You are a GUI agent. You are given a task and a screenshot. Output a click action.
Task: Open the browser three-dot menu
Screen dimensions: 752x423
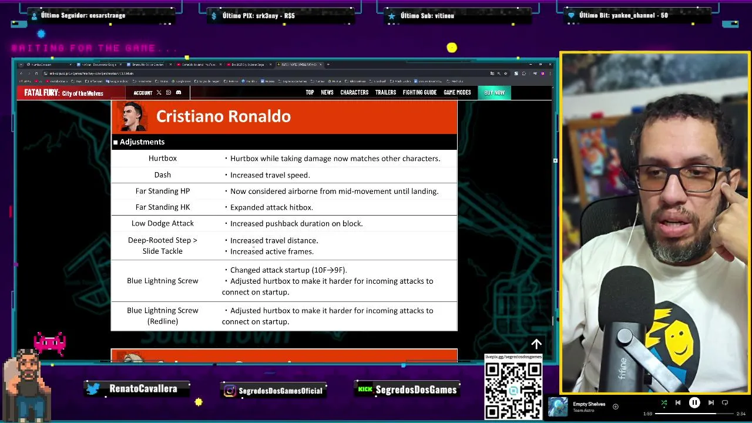coord(551,73)
